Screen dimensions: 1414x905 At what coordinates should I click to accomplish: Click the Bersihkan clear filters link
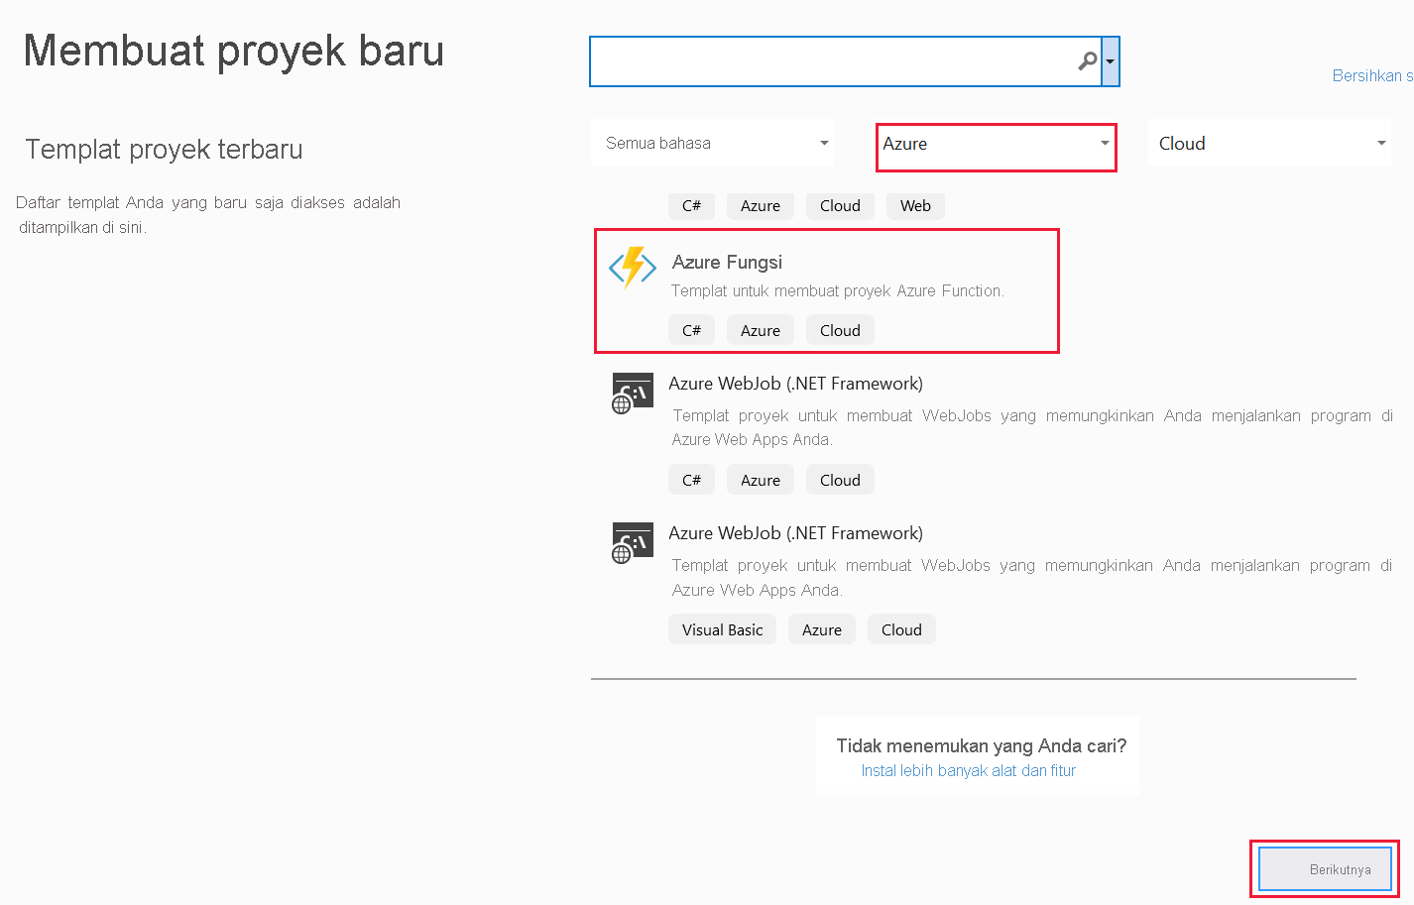point(1372,75)
